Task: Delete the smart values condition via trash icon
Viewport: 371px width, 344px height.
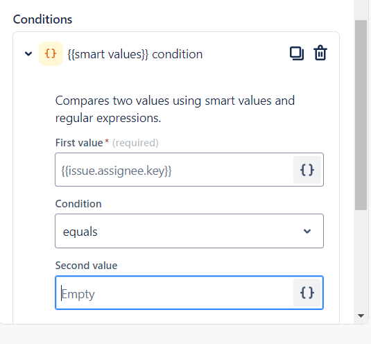Action: (320, 53)
